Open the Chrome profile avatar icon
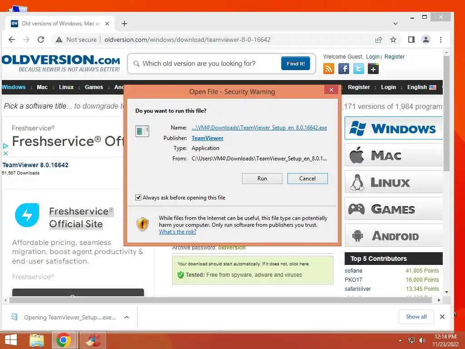 point(426,40)
